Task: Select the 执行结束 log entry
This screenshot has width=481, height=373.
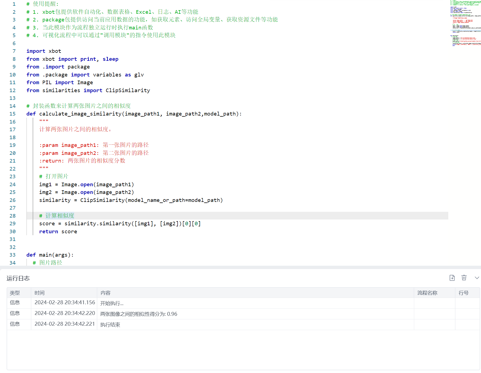Action: click(x=110, y=325)
